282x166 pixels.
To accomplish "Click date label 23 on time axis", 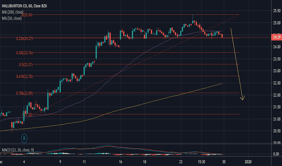I will (x=181, y=162).
